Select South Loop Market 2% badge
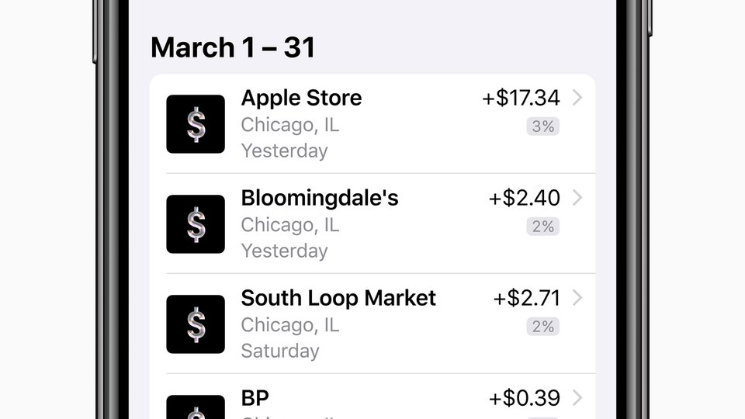745x419 pixels. pos(542,327)
